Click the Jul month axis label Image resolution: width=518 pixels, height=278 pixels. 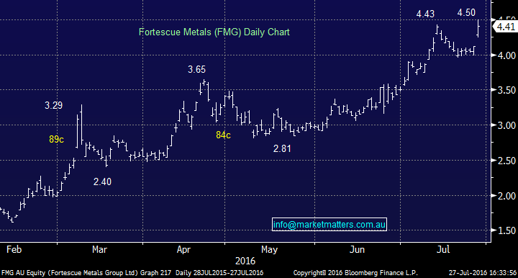pos(442,249)
